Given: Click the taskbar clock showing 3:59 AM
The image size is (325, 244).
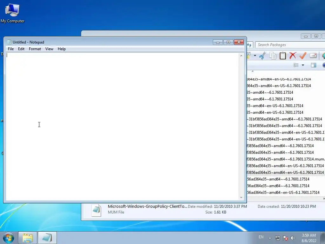Looking at the screenshot, I should pyautogui.click(x=308, y=238).
